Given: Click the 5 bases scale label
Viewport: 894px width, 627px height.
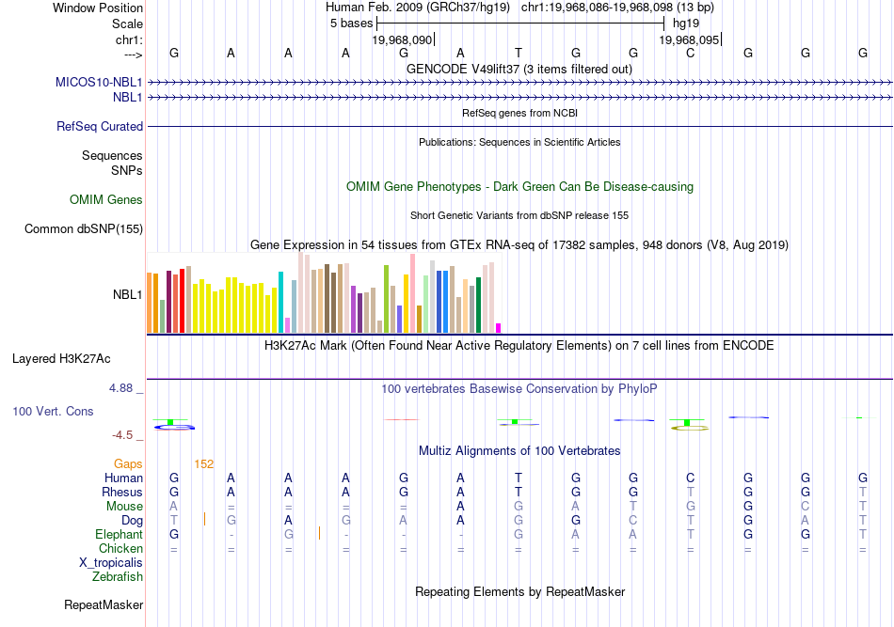Looking at the screenshot, I should (x=351, y=24).
